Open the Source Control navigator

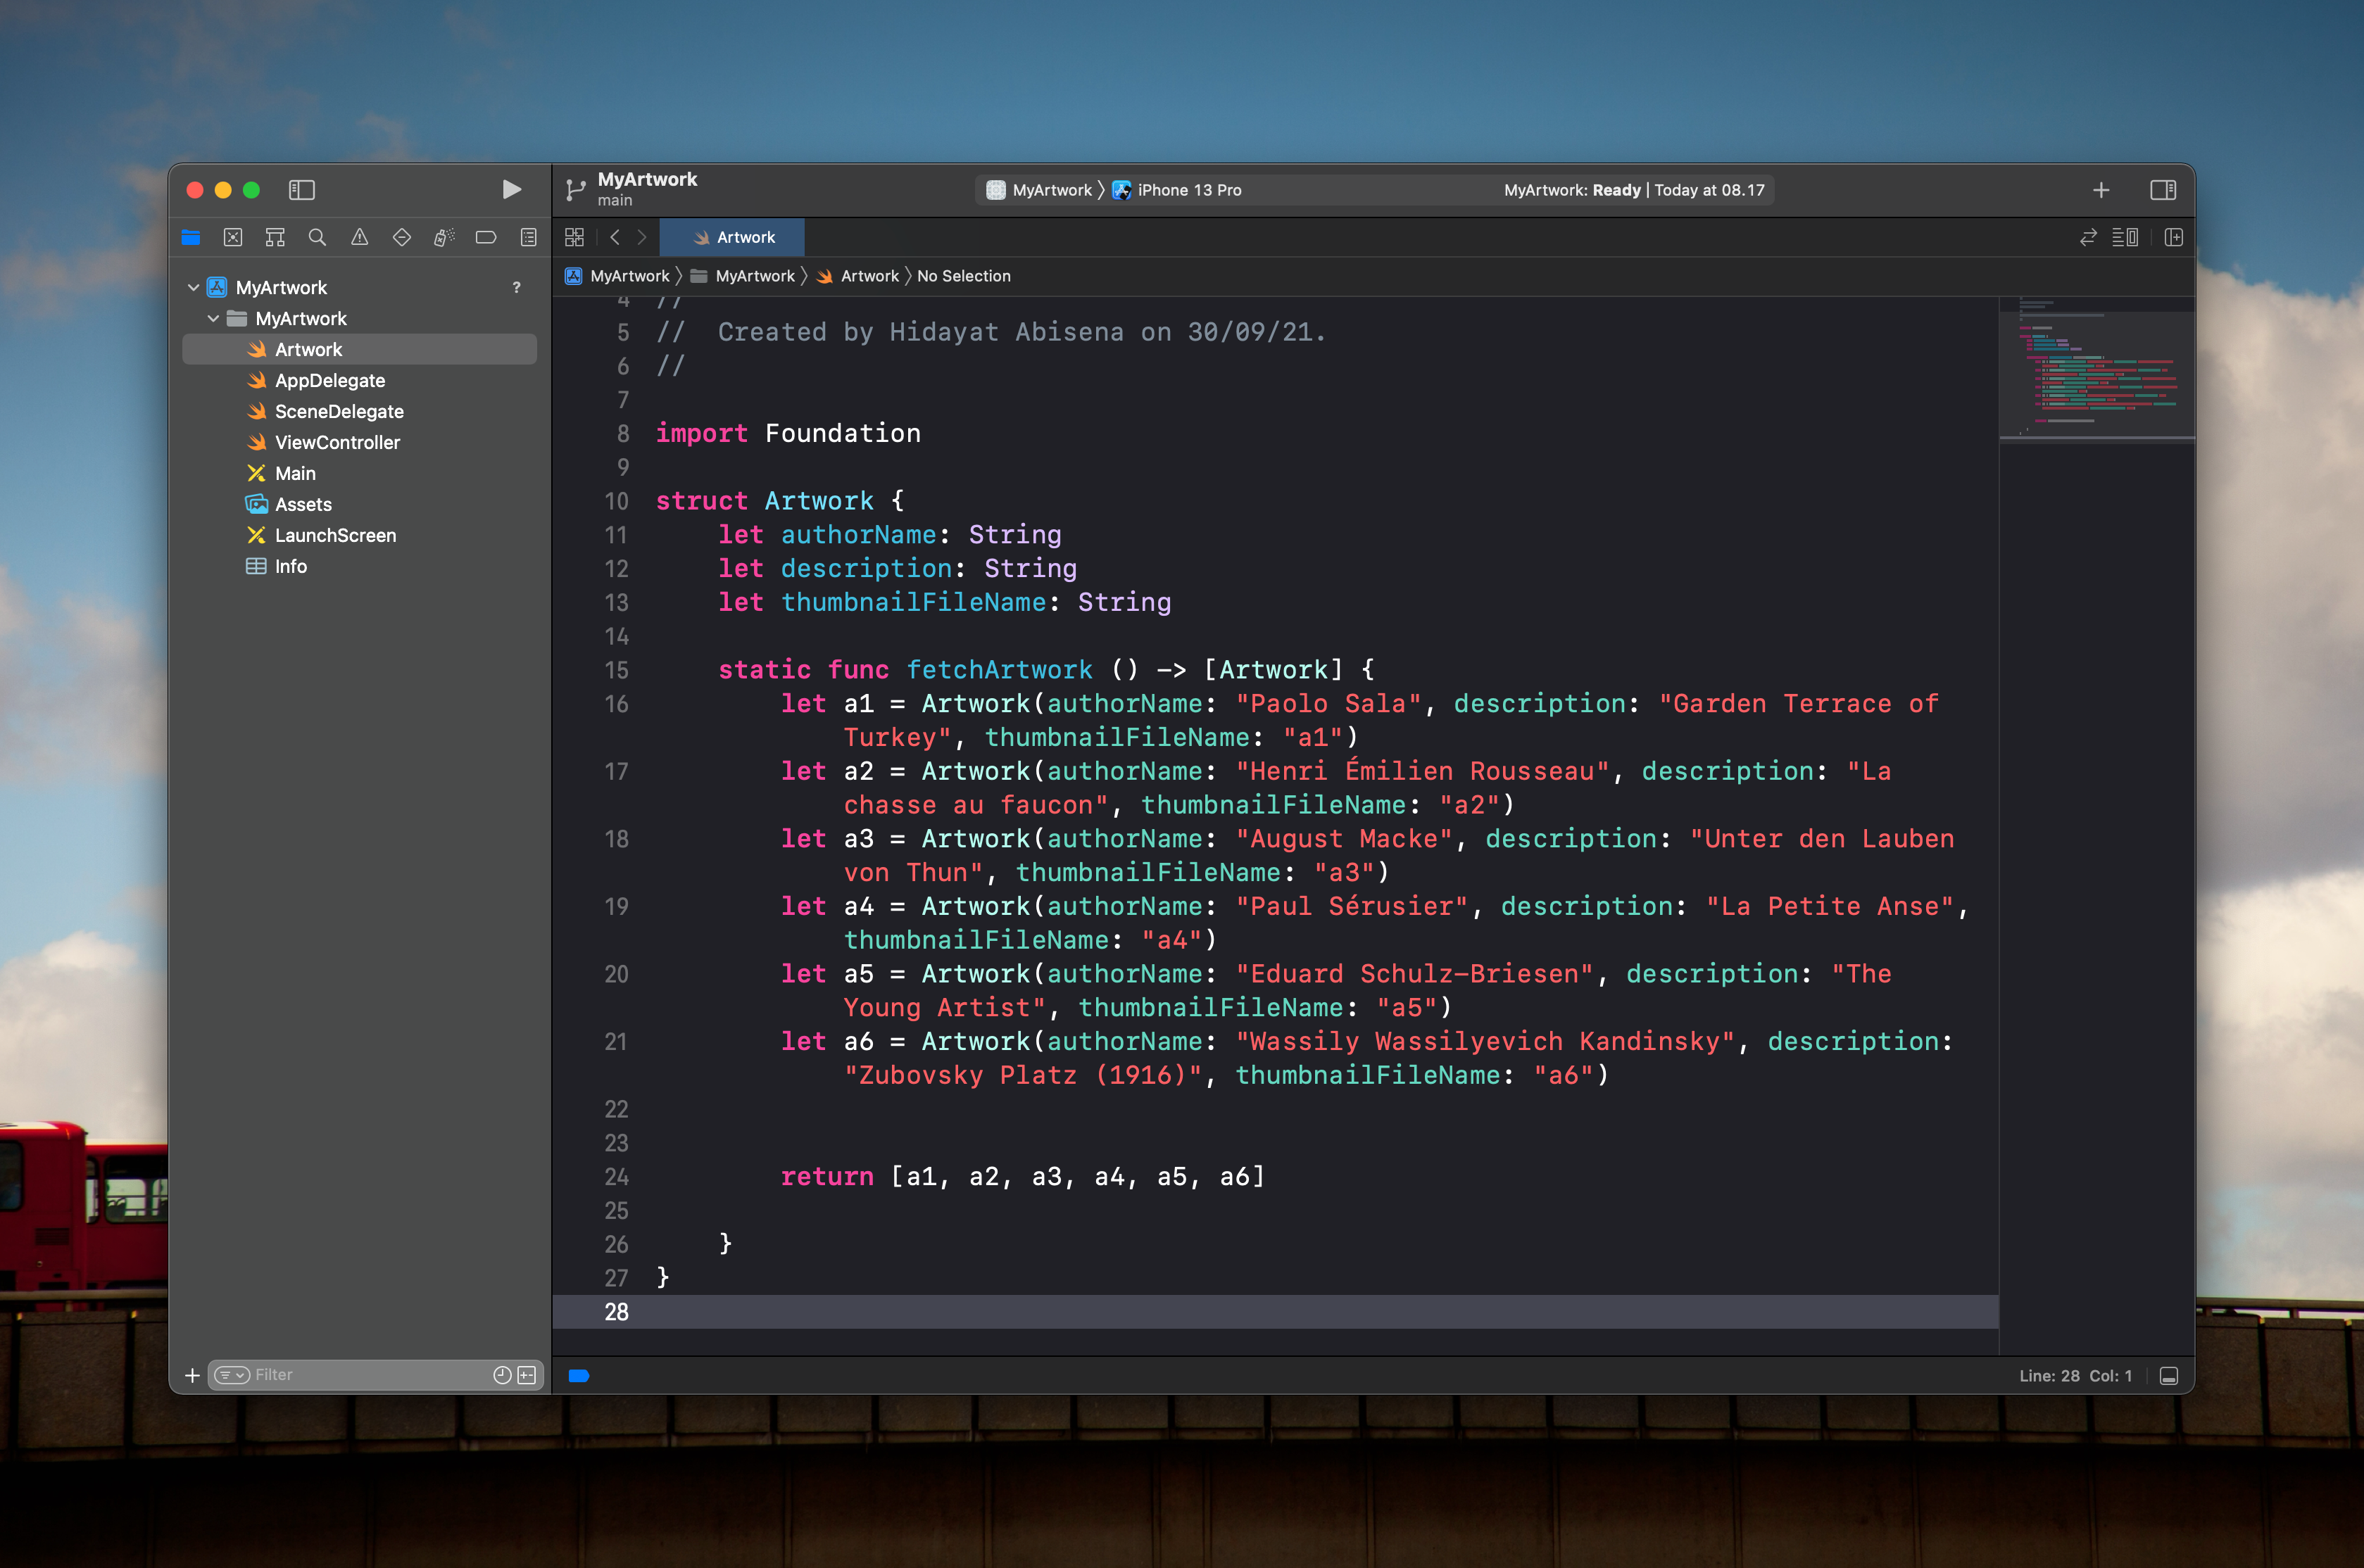click(x=233, y=237)
